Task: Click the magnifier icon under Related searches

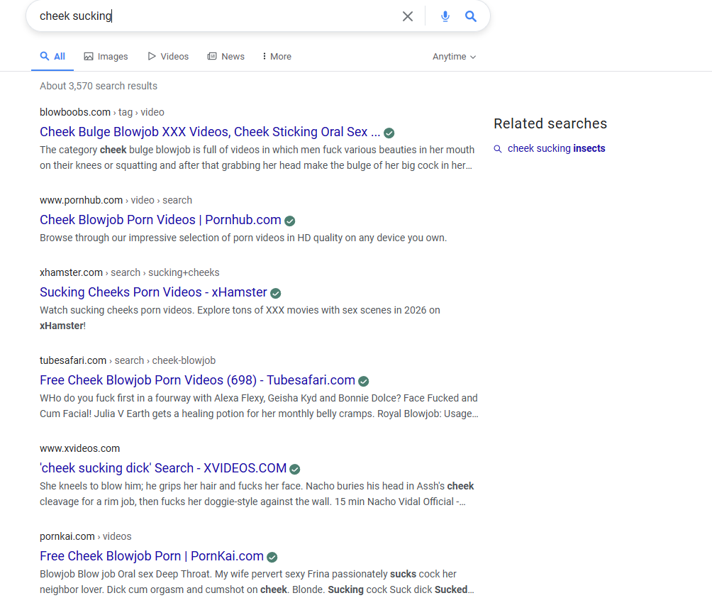Action: [498, 149]
